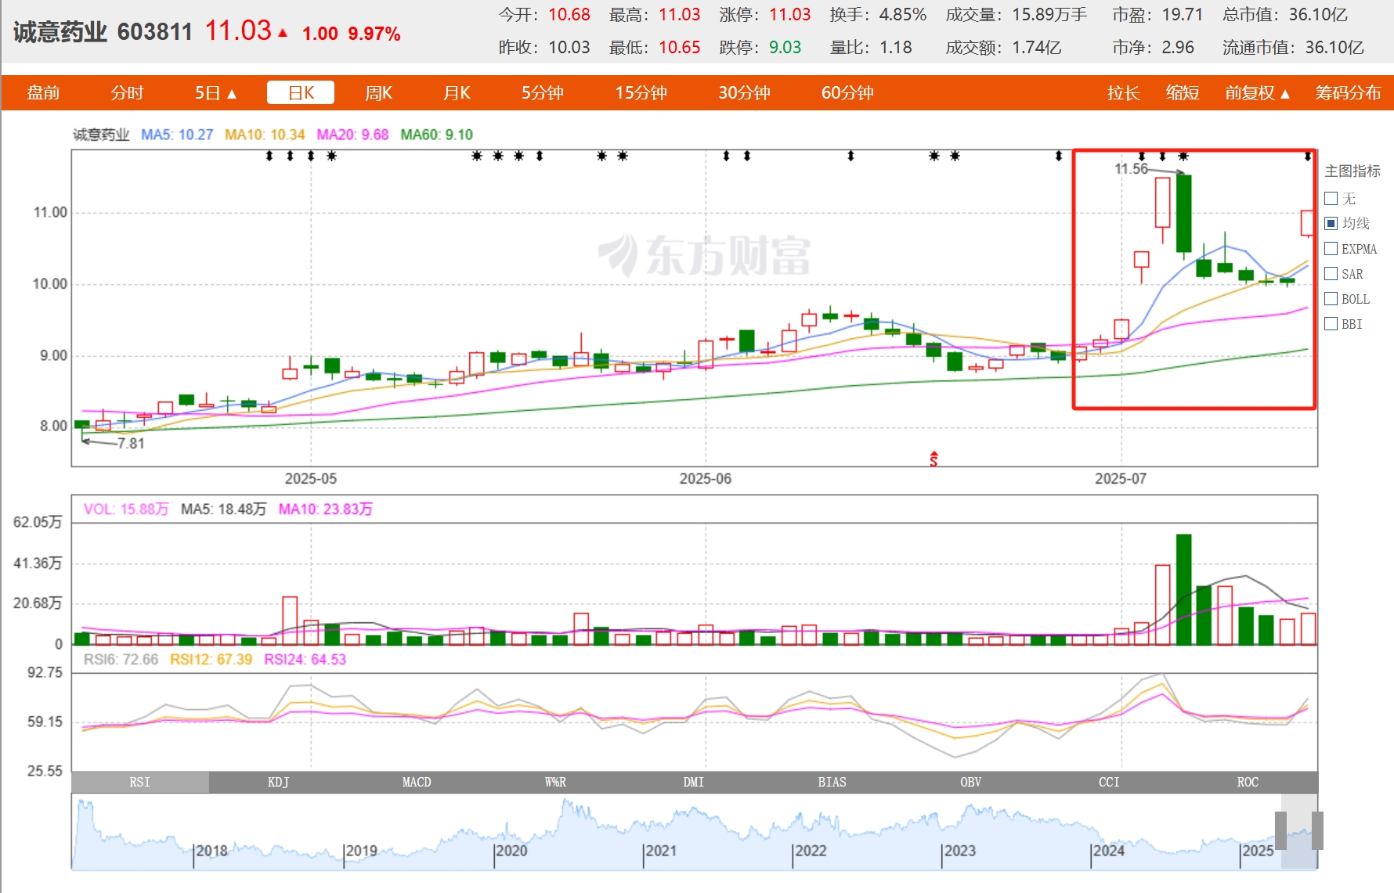Select the OBV indicator tab
1394x893 pixels.
point(971,782)
